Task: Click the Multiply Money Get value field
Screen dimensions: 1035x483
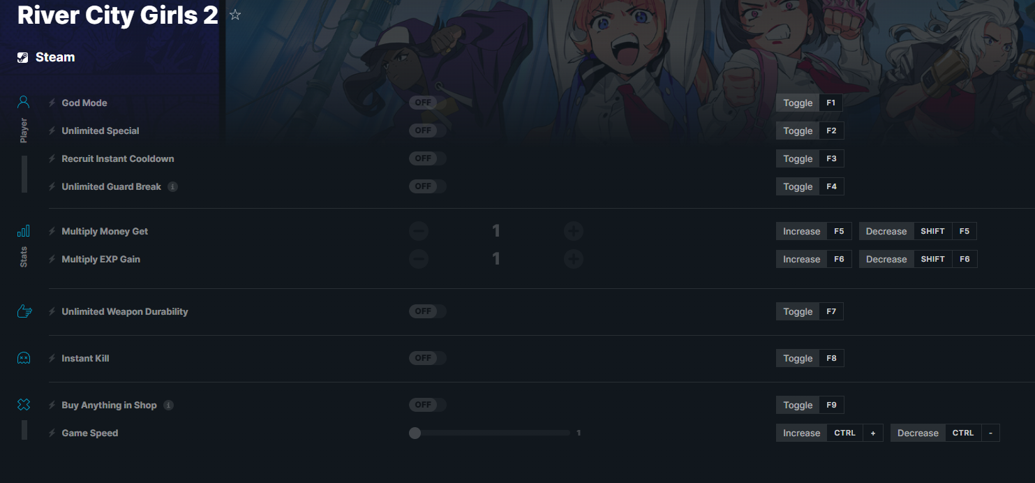Action: pyautogui.click(x=496, y=231)
